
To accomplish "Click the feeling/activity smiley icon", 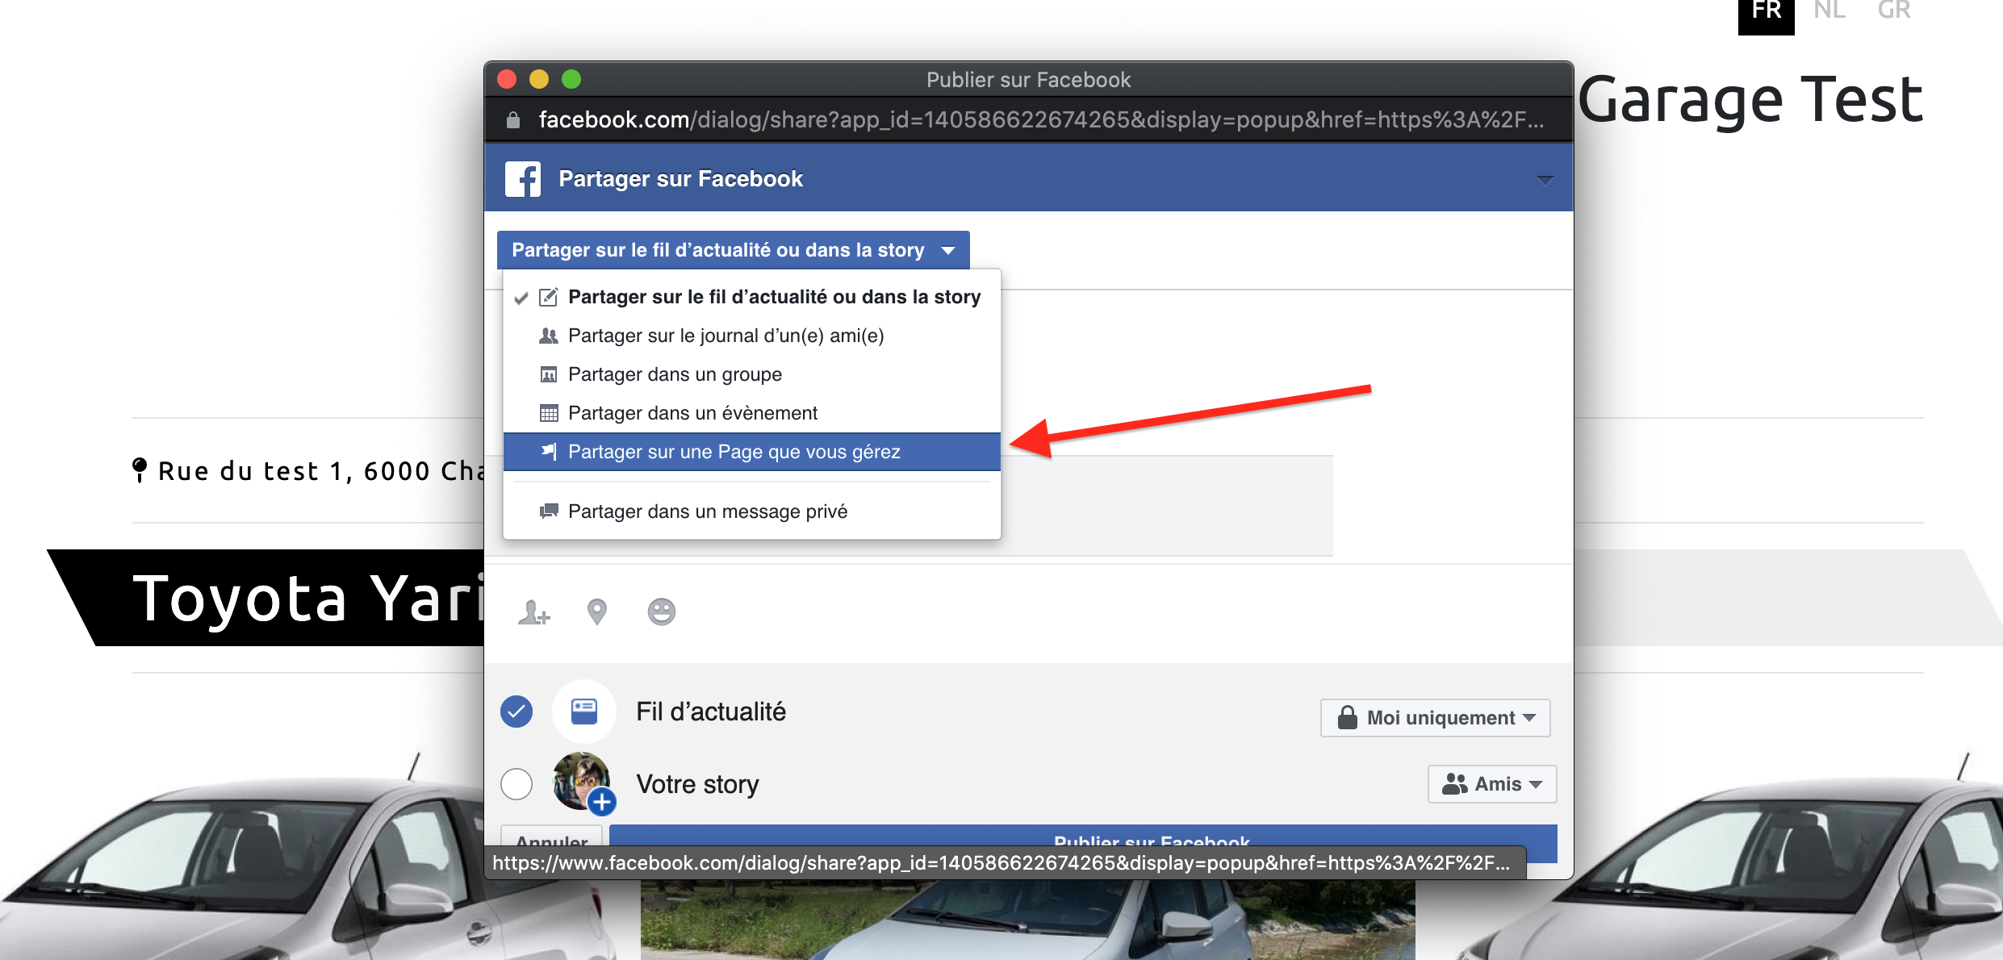I will (x=662, y=611).
